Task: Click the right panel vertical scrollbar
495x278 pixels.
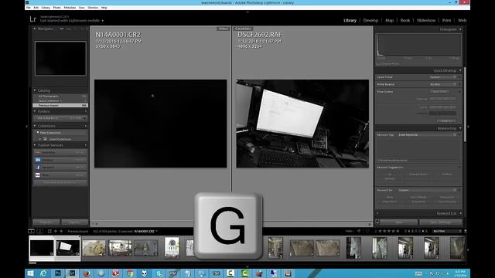Action: 465,104
